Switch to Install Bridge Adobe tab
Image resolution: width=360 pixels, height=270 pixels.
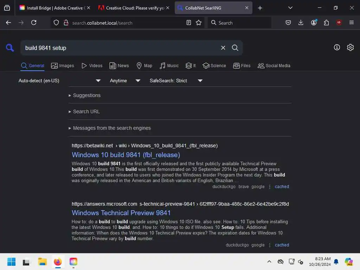tap(54, 8)
